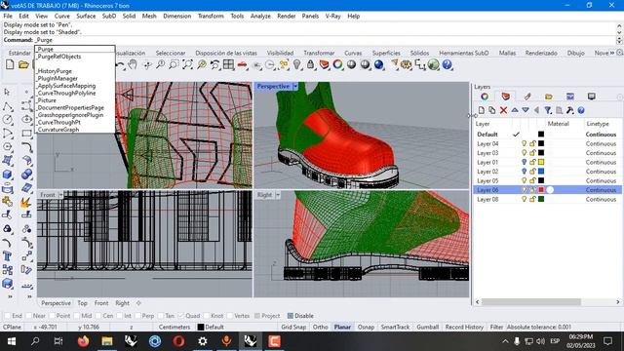624x351 pixels.
Task: Select the Text tool in left sidebar
Action: click(x=7, y=255)
